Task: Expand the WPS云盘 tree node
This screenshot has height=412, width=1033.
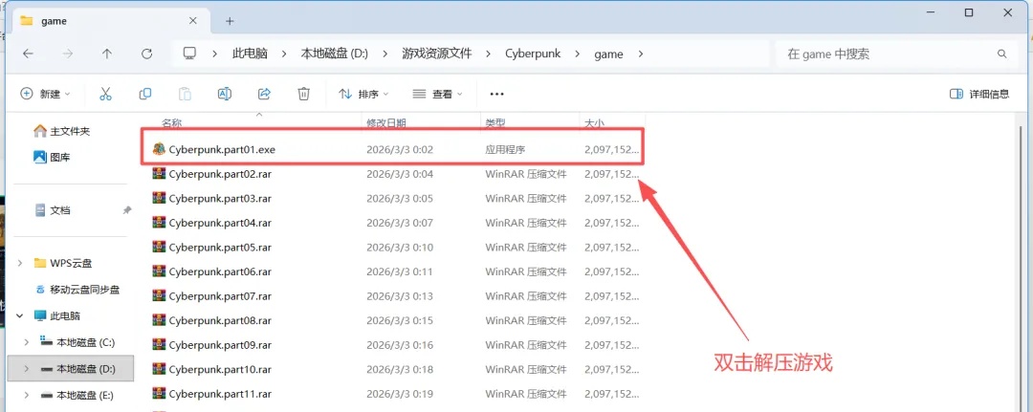Action: click(20, 263)
